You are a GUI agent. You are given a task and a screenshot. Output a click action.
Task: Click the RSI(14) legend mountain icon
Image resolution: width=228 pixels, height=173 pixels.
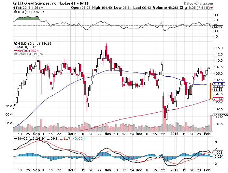15,12
